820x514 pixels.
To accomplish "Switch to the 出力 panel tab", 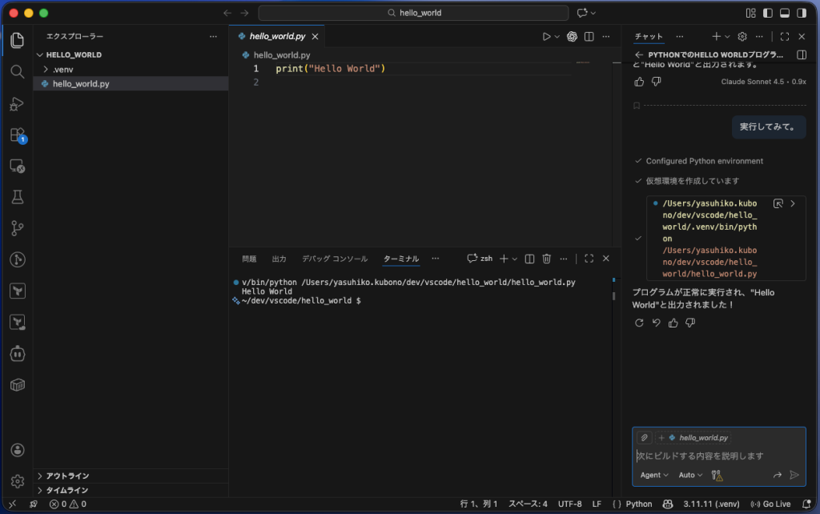I will click(279, 259).
